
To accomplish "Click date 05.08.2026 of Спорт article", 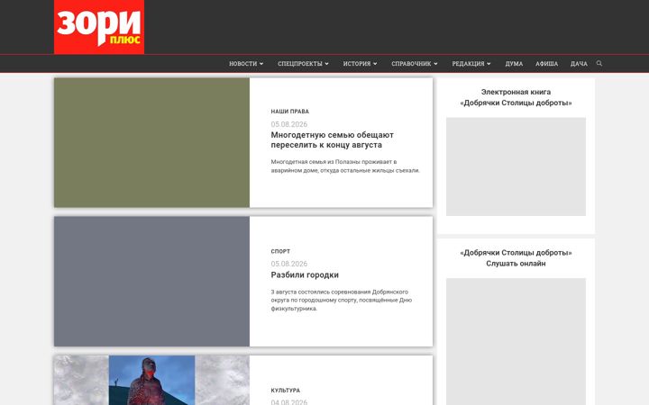I will 289,264.
